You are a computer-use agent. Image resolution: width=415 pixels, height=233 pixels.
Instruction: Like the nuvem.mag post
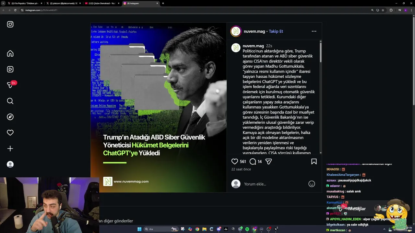(x=235, y=161)
